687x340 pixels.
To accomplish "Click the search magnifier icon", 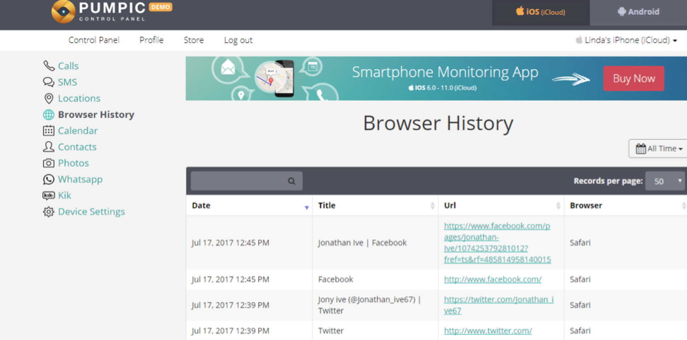I will [291, 181].
